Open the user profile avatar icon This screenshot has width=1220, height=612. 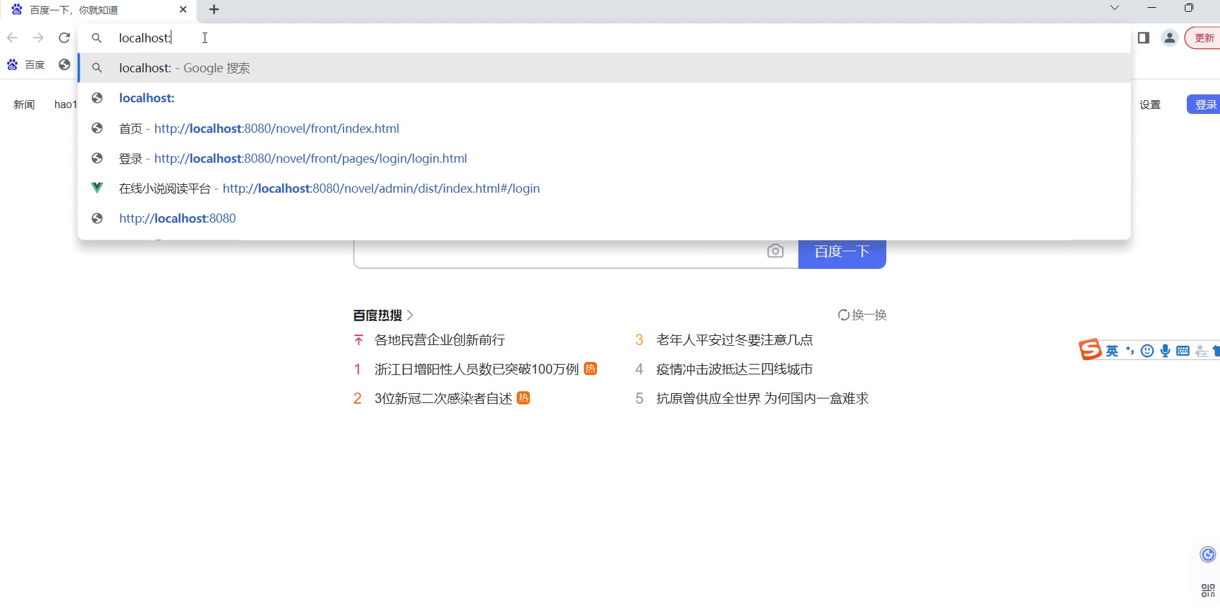point(1170,38)
